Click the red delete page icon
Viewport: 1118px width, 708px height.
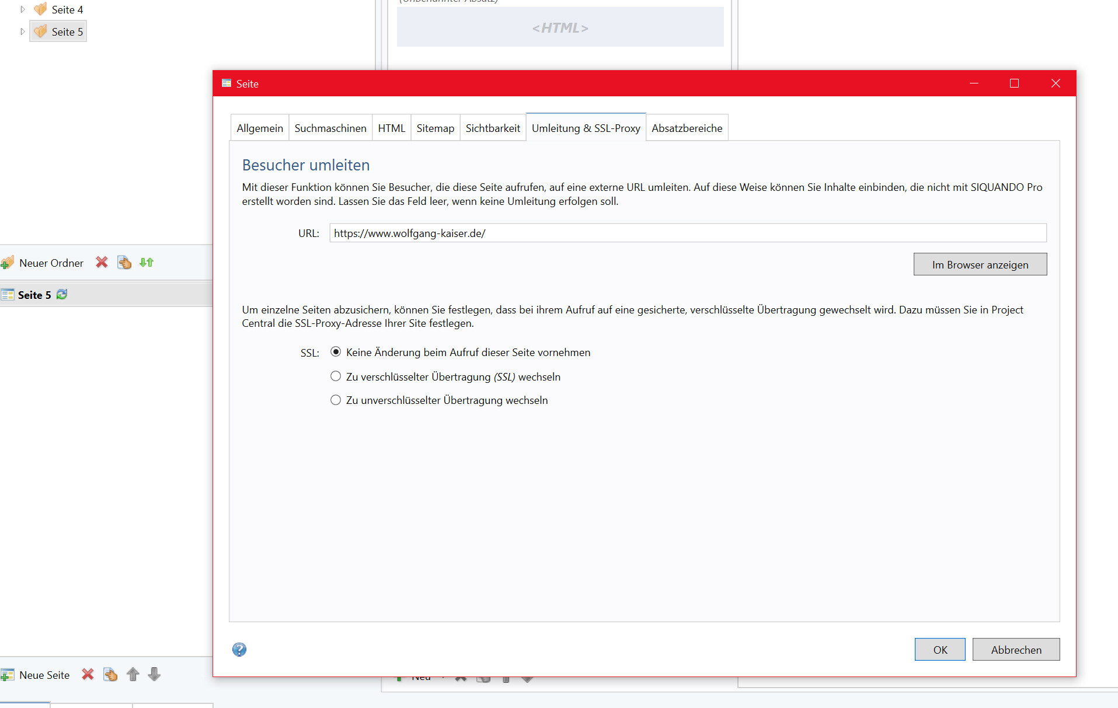pos(88,675)
